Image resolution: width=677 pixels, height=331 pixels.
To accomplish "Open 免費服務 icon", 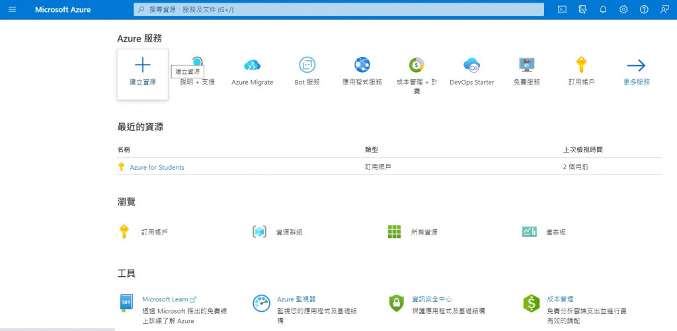I will (526, 65).
